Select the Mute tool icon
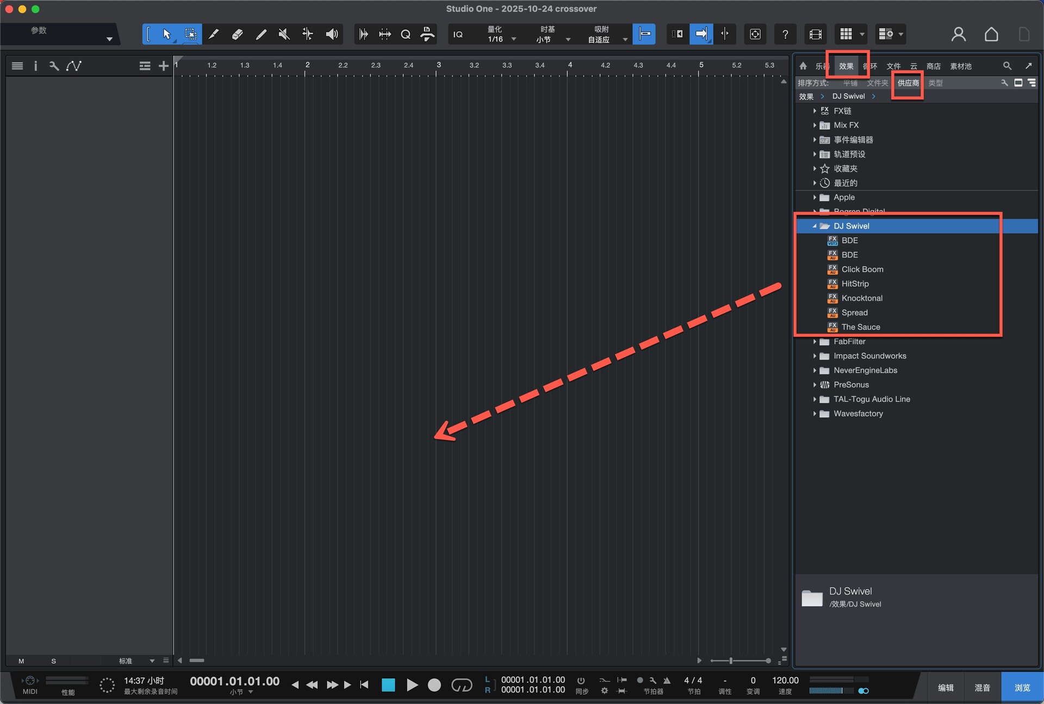Viewport: 1044px width, 704px height. [x=284, y=34]
